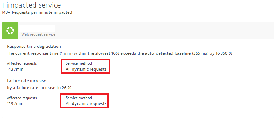The width and height of the screenshot is (277, 120).
Task: Select the (365 ms) baseline value
Action: [x=200, y=53]
